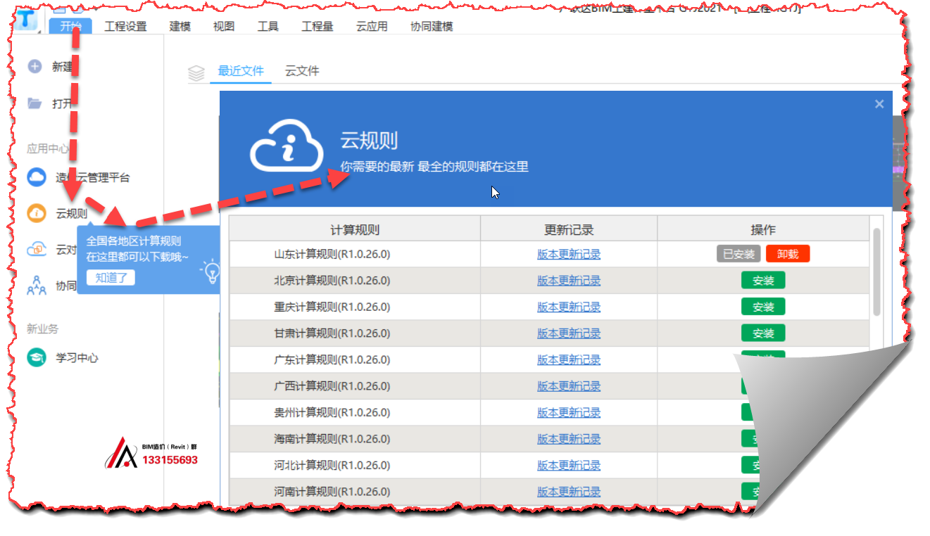This screenshot has width=930, height=536.
Task: Select the 海南计算规则(R1.0.26.0) row text
Action: pos(332,439)
